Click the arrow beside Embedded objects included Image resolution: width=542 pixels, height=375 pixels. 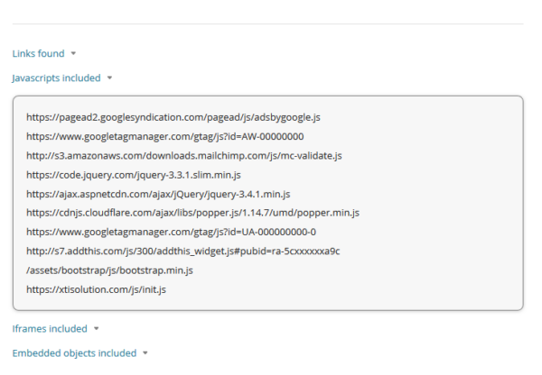pyautogui.click(x=145, y=353)
